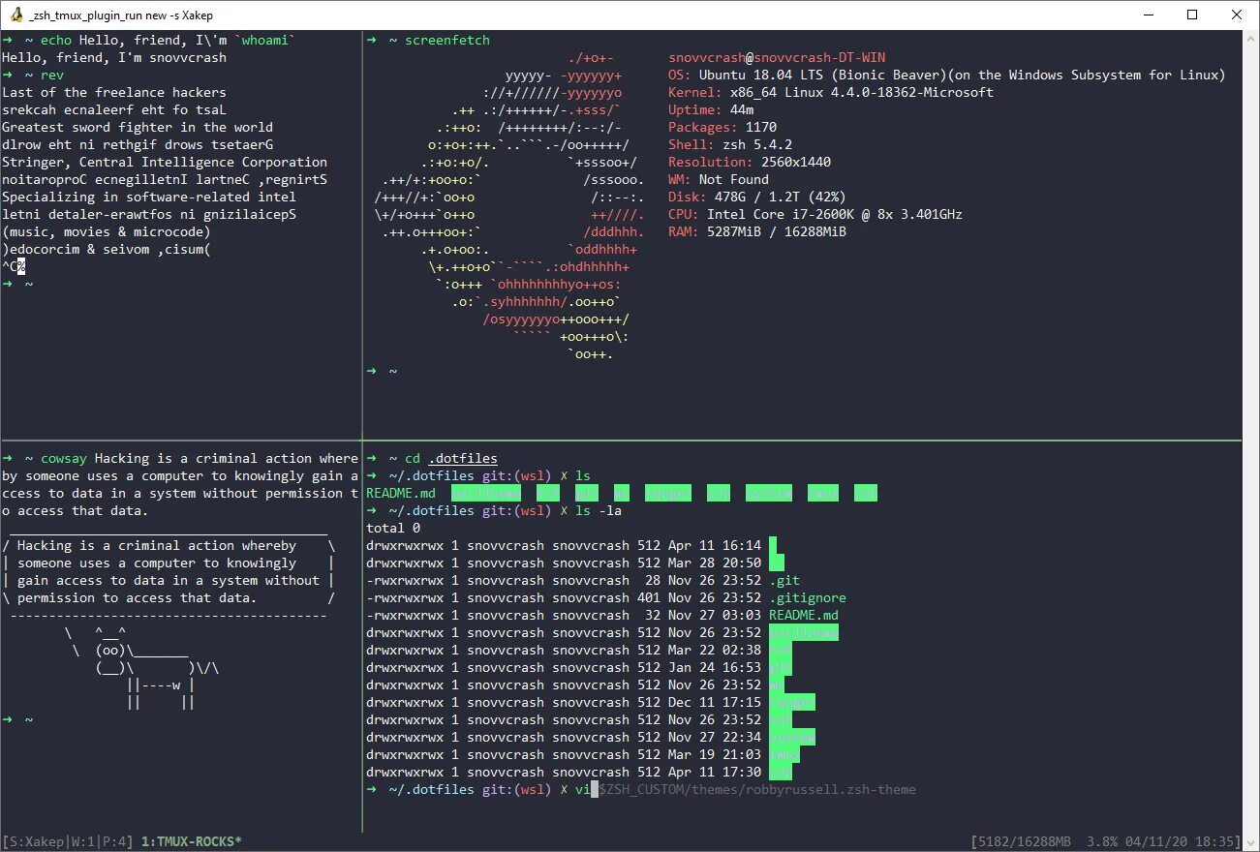Click the 'total 0' line
Image resolution: width=1260 pixels, height=852 pixels.
(x=393, y=528)
